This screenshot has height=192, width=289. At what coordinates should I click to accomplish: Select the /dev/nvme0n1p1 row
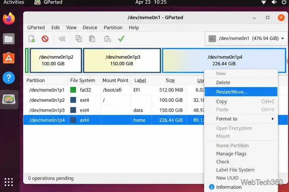(x=114, y=90)
